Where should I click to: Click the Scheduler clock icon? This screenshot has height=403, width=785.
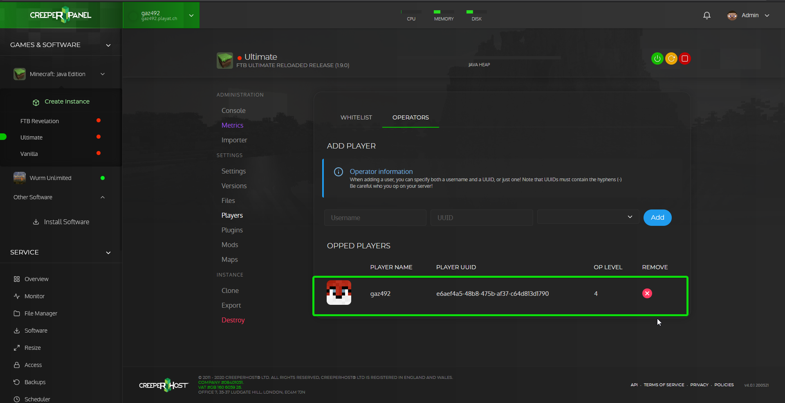pyautogui.click(x=17, y=399)
